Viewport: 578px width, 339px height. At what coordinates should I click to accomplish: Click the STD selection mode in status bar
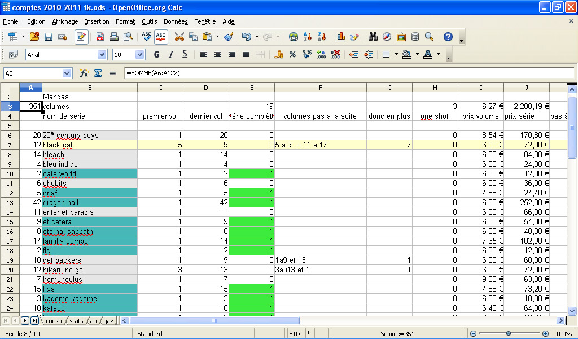point(295,333)
